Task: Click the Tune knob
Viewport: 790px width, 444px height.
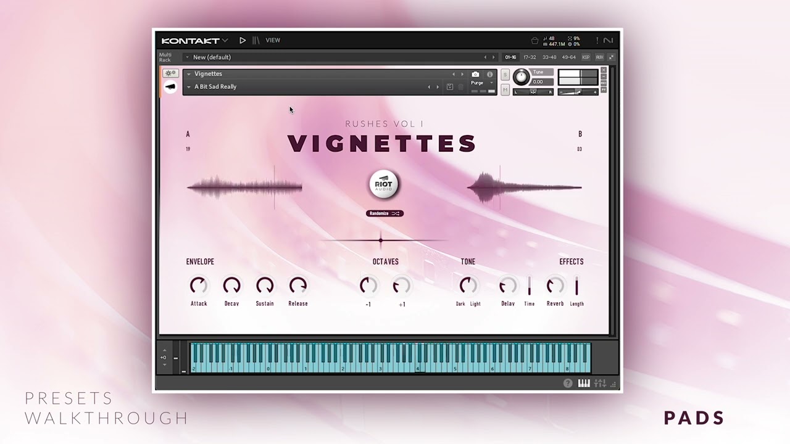Action: click(x=522, y=77)
